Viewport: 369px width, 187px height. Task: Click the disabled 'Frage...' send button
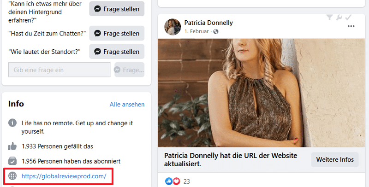click(130, 70)
